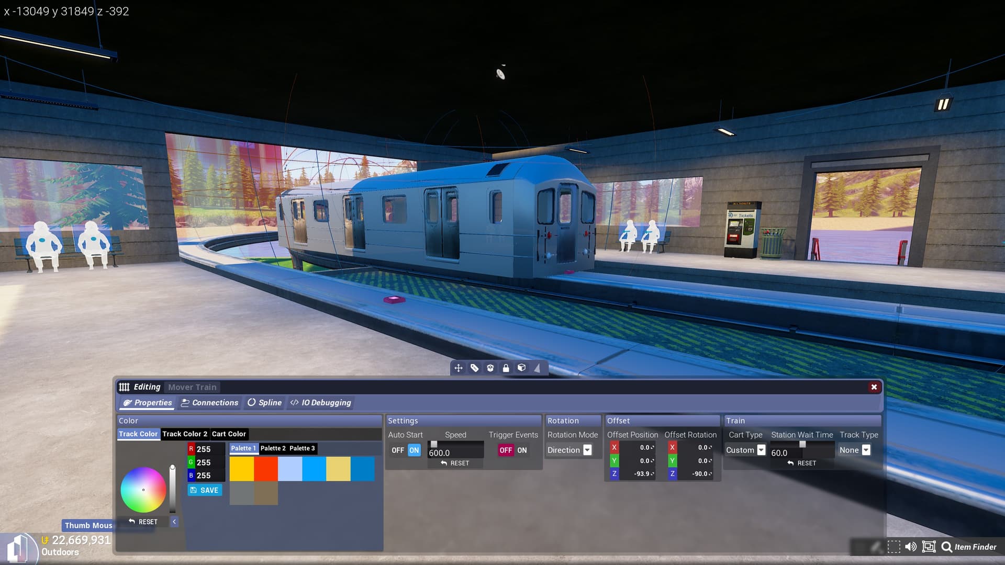Click the brightness vertical slider
This screenshot has width=1005, height=565.
[x=172, y=490]
